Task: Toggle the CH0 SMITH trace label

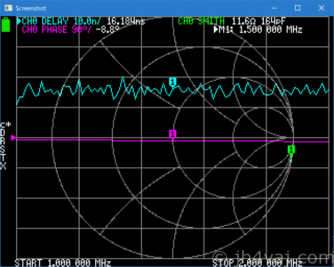Action: (202, 21)
